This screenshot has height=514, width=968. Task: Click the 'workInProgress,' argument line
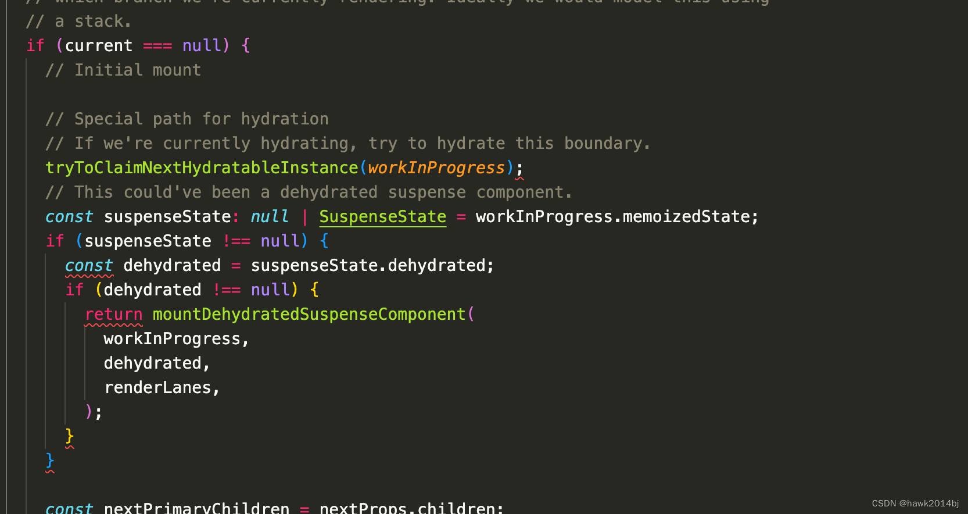(177, 339)
